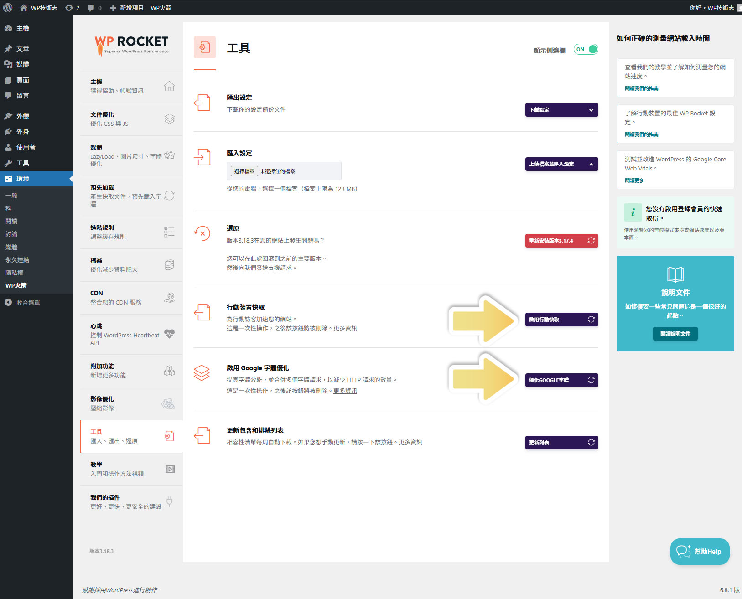Select the WP火箭 settings submenu item

coord(16,285)
